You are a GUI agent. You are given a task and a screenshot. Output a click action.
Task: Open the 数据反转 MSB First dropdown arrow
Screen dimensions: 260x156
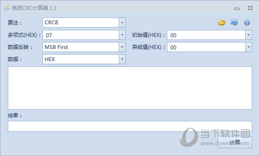(x=122, y=47)
